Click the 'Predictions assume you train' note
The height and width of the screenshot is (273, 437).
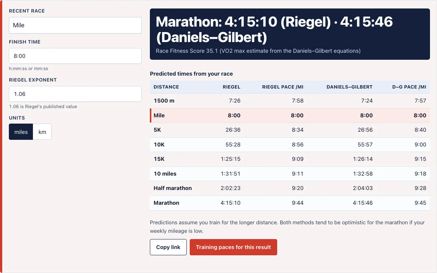(287, 227)
